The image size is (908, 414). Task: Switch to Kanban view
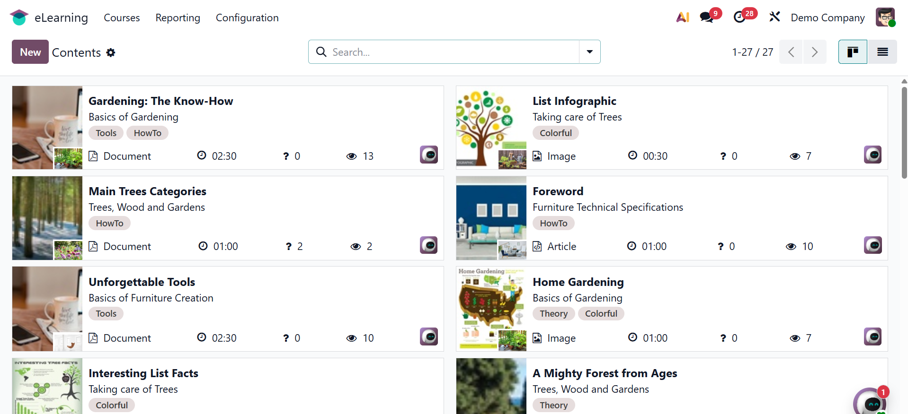(x=853, y=52)
